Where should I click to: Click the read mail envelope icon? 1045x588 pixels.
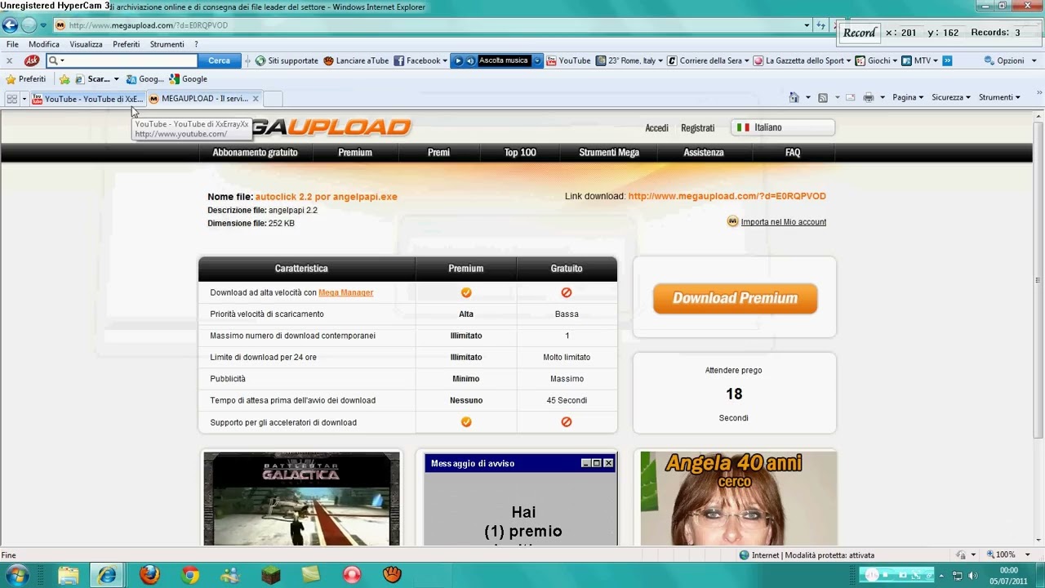(x=850, y=97)
